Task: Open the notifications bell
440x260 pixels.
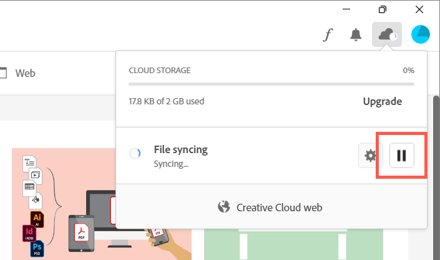Action: pyautogui.click(x=356, y=35)
